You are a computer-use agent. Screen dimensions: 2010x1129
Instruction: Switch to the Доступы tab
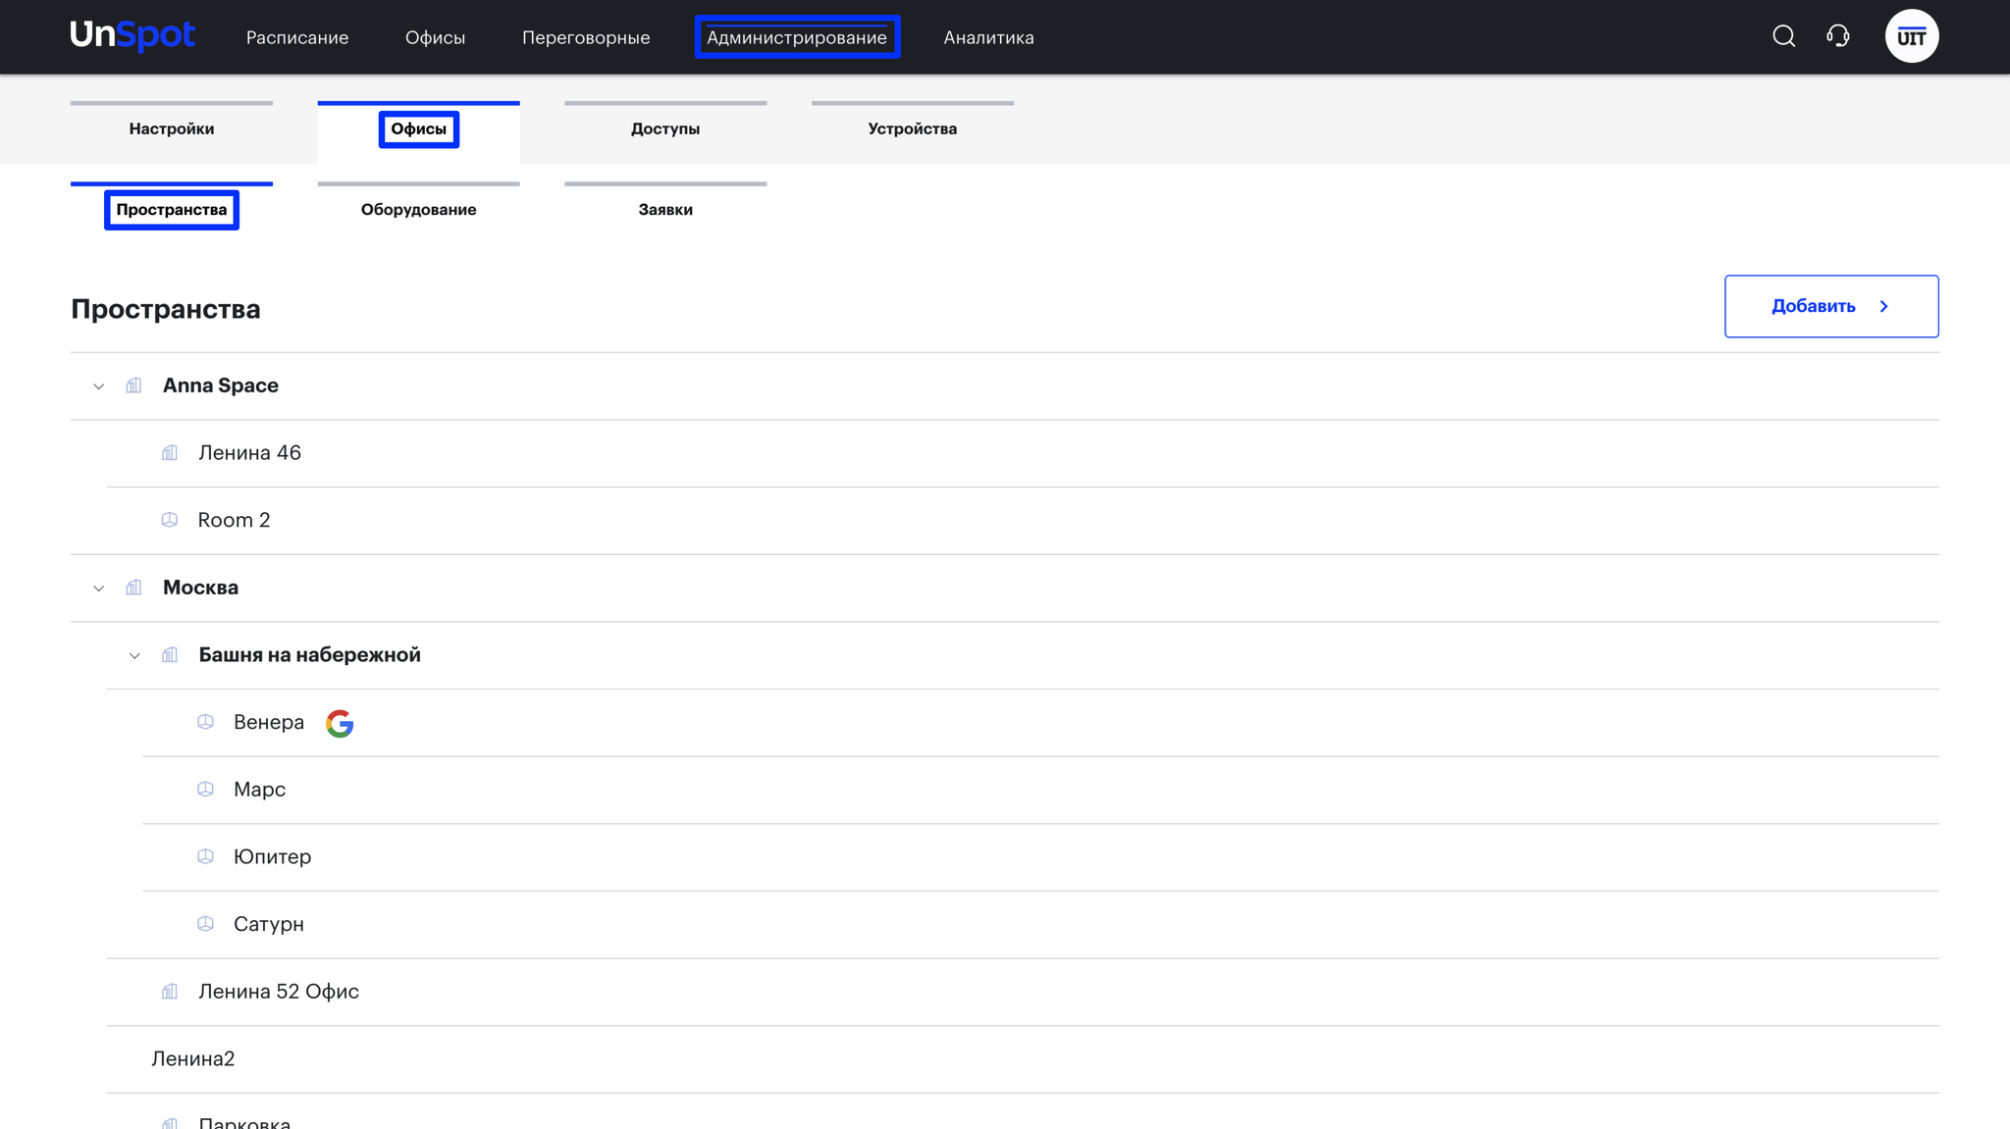point(665,129)
